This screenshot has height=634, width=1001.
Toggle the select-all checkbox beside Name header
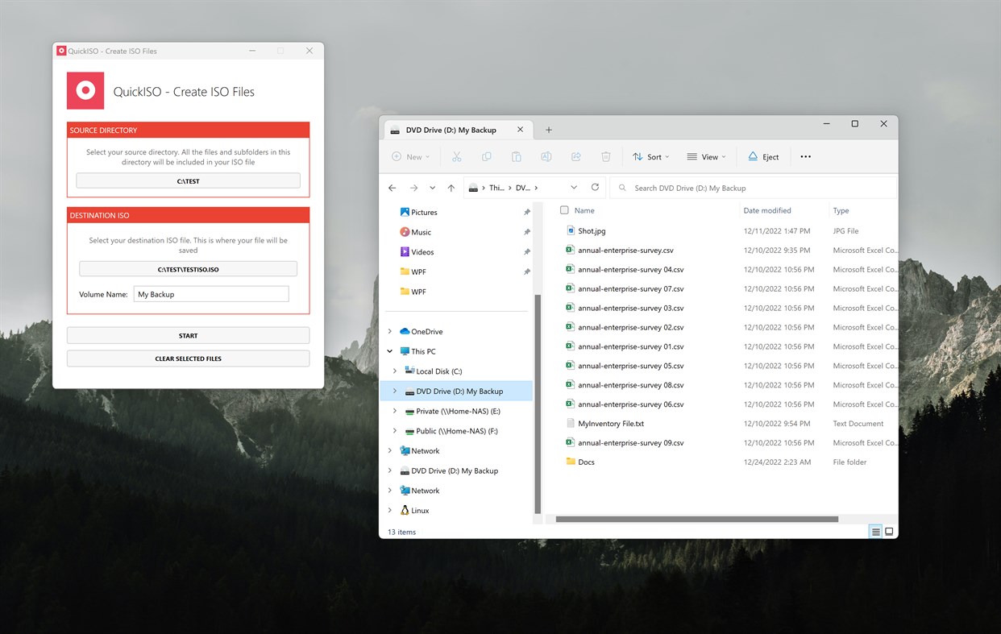[x=564, y=210]
